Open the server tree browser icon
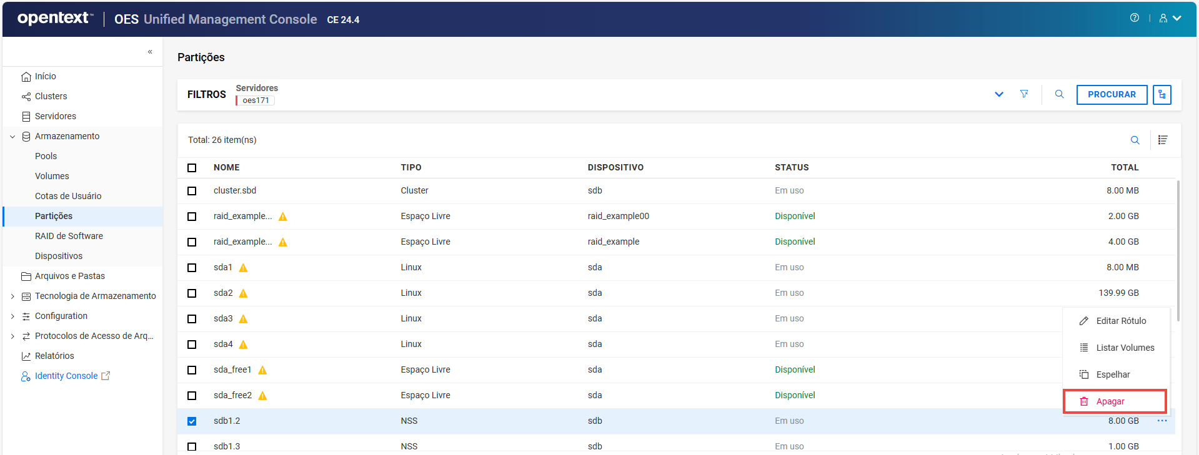The height and width of the screenshot is (455, 1199). click(1162, 95)
